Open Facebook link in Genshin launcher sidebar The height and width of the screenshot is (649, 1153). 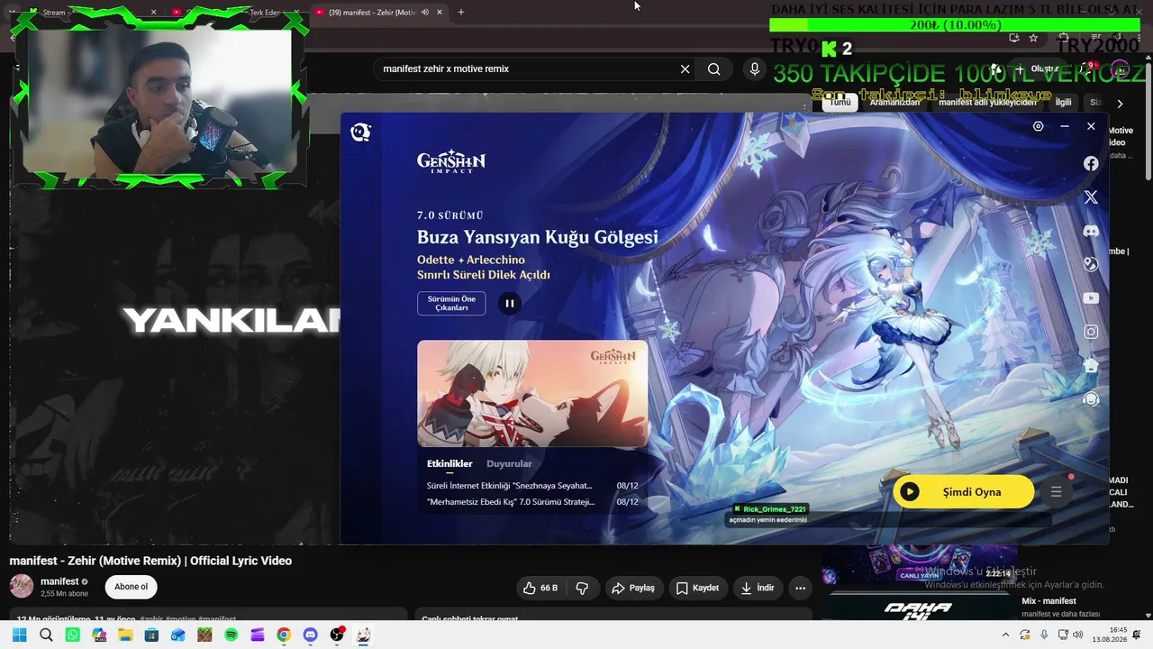pos(1091,163)
